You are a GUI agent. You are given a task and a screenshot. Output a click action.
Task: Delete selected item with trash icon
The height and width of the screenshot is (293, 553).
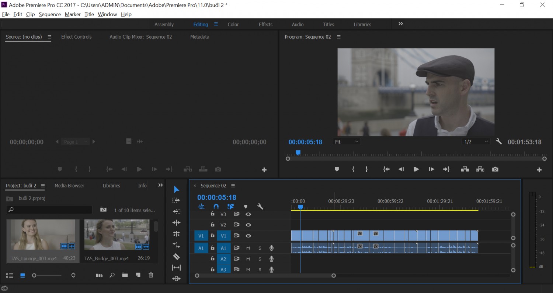point(151,275)
